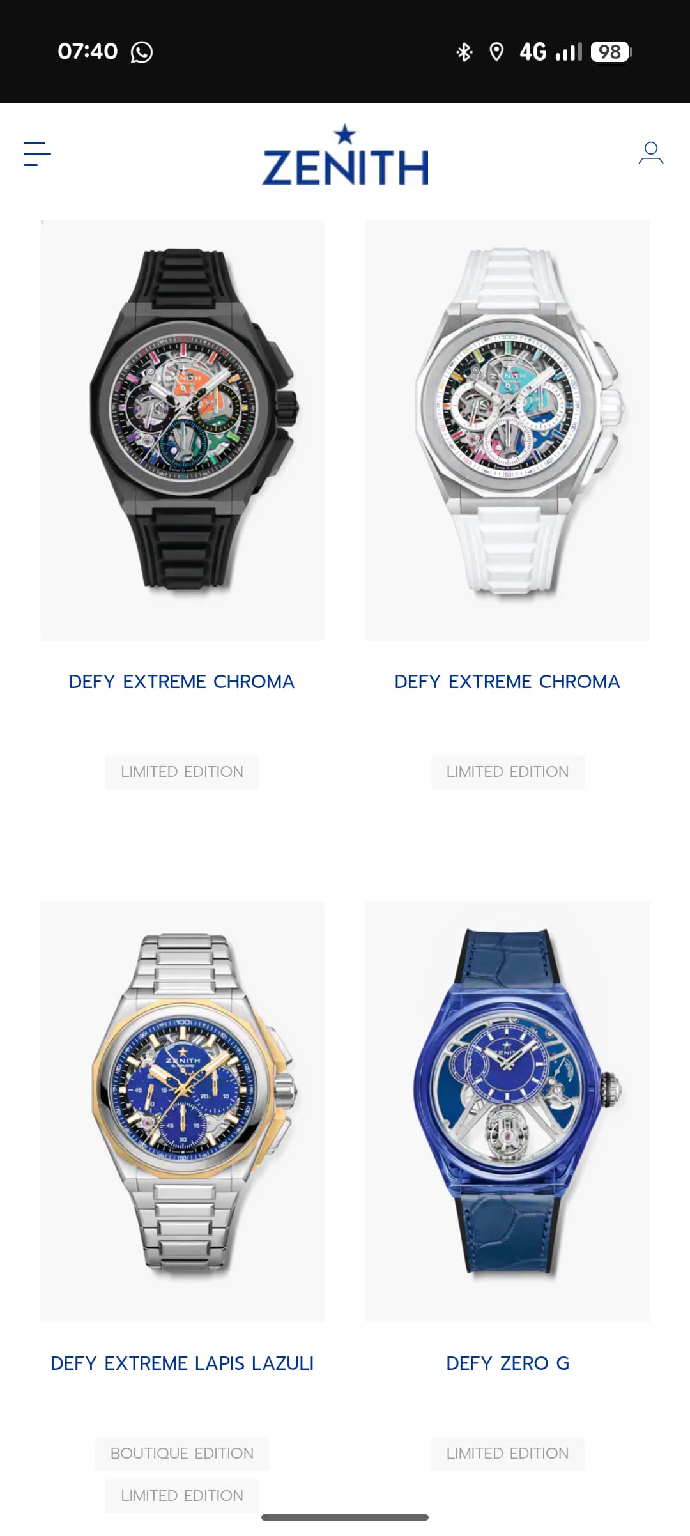
Task: Tap the location pin status icon
Action: point(496,52)
